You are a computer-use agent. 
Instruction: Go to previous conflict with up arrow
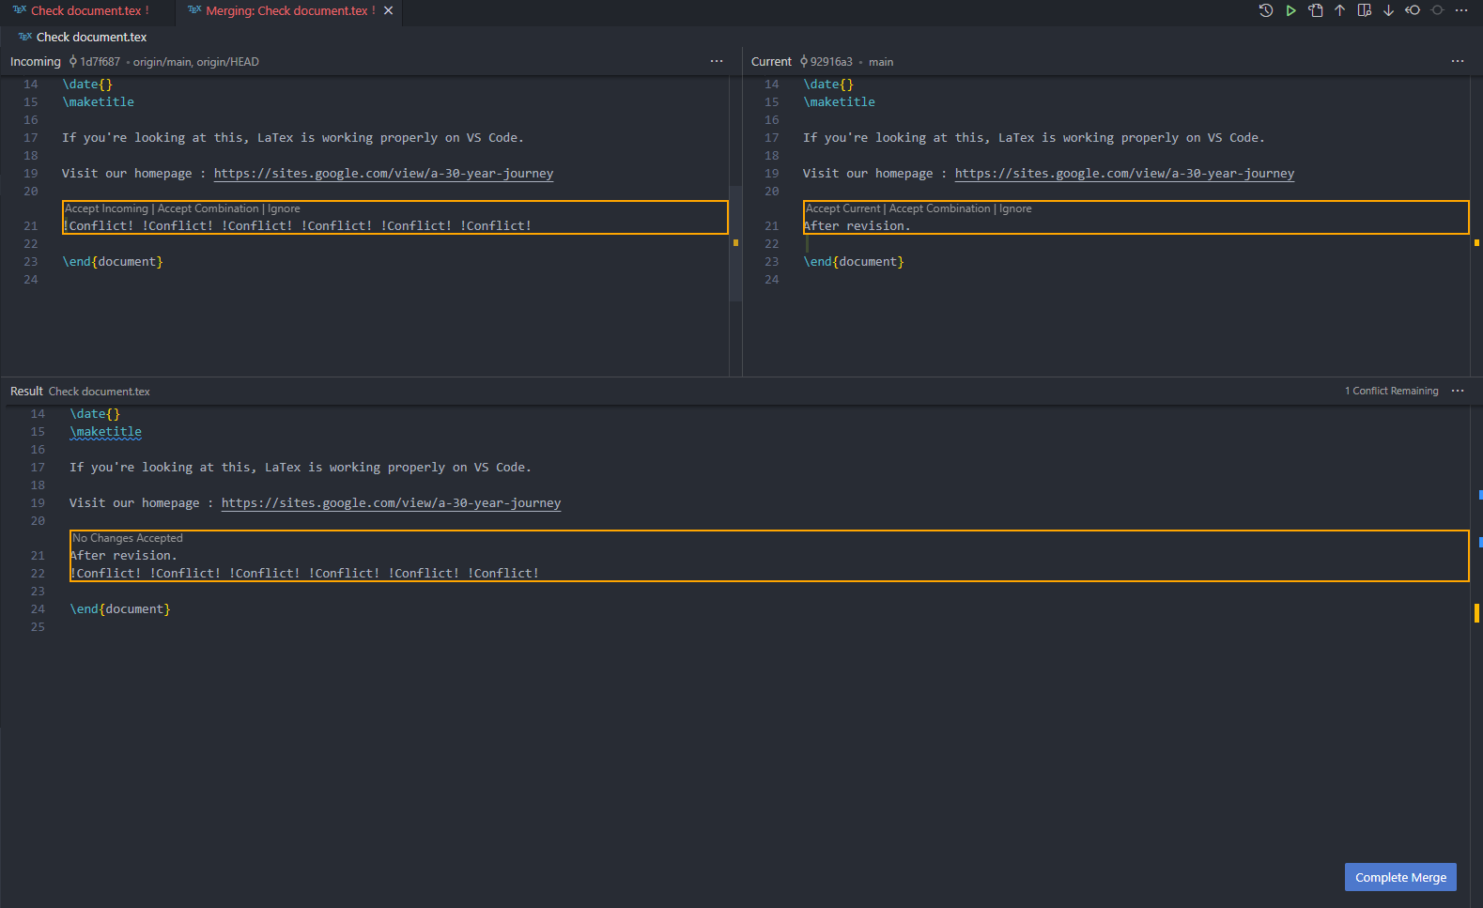1339,10
